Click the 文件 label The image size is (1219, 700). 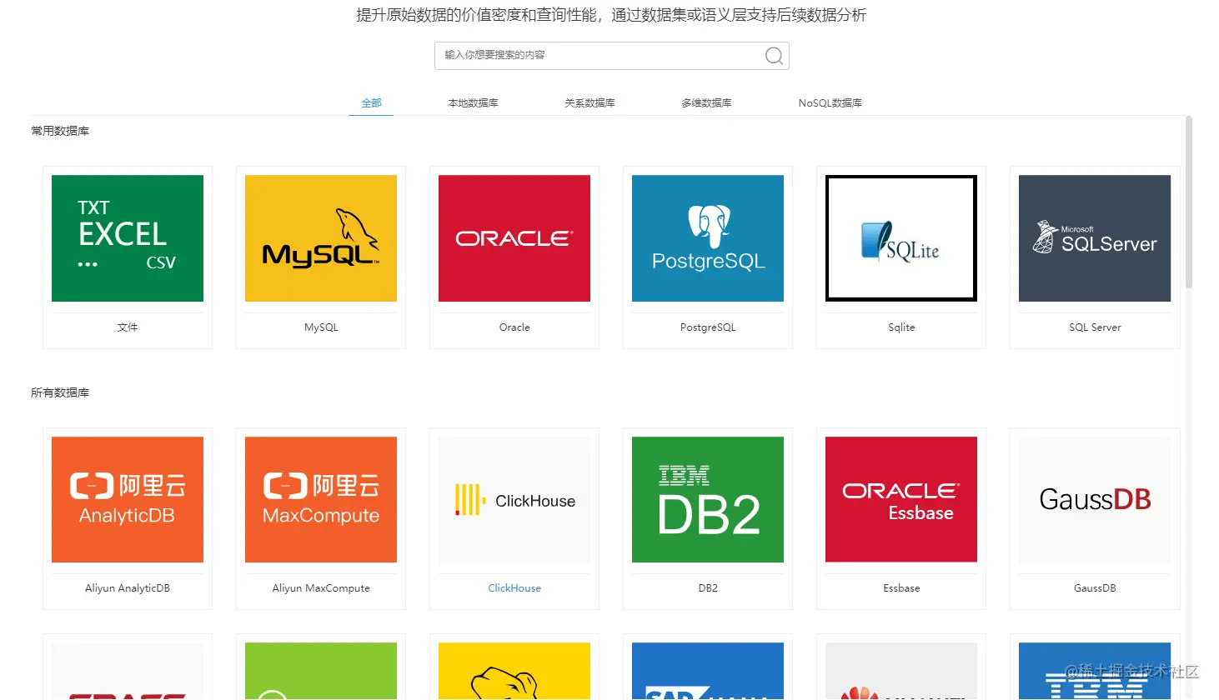pyautogui.click(x=128, y=327)
